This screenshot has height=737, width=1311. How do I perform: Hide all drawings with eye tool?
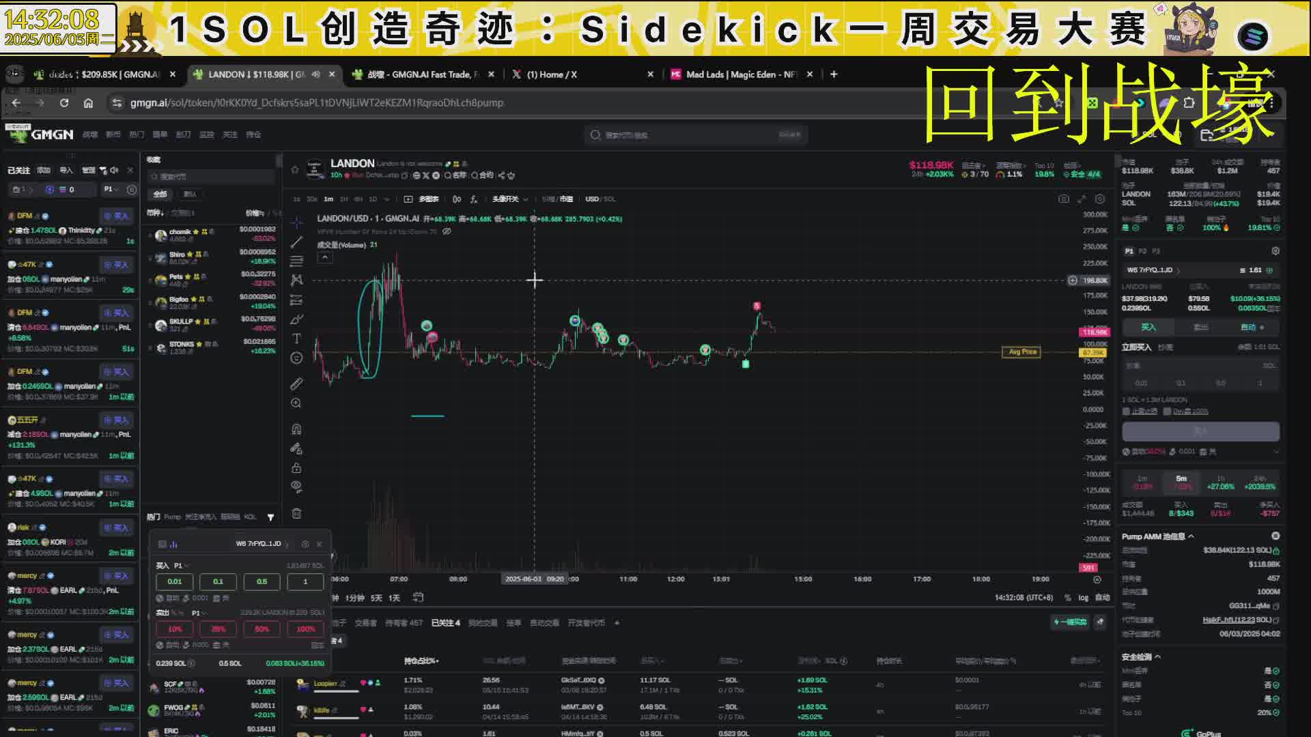coord(296,487)
